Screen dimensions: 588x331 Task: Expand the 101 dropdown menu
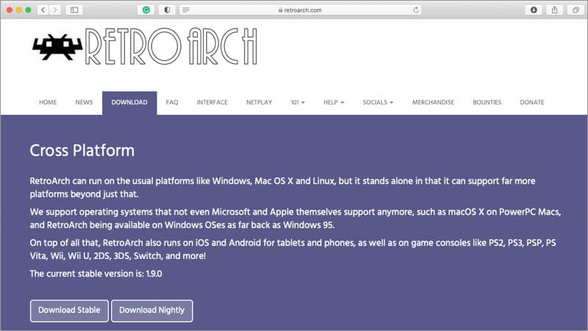click(298, 102)
